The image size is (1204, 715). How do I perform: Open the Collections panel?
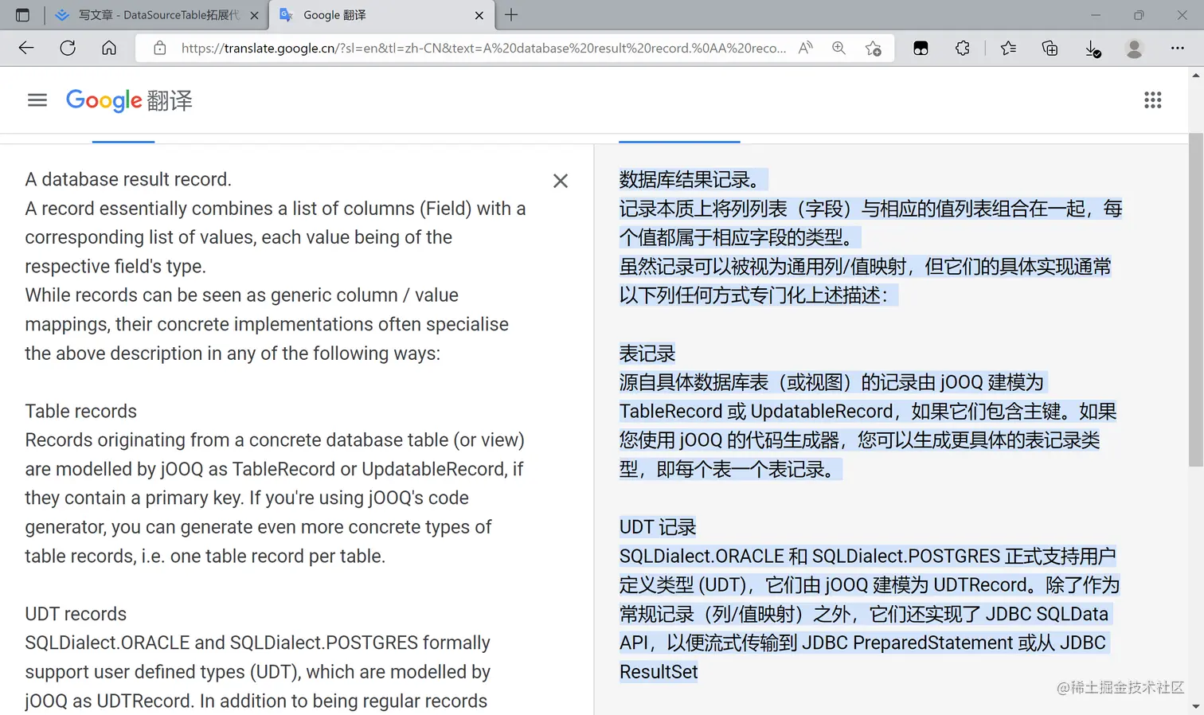pyautogui.click(x=1050, y=49)
